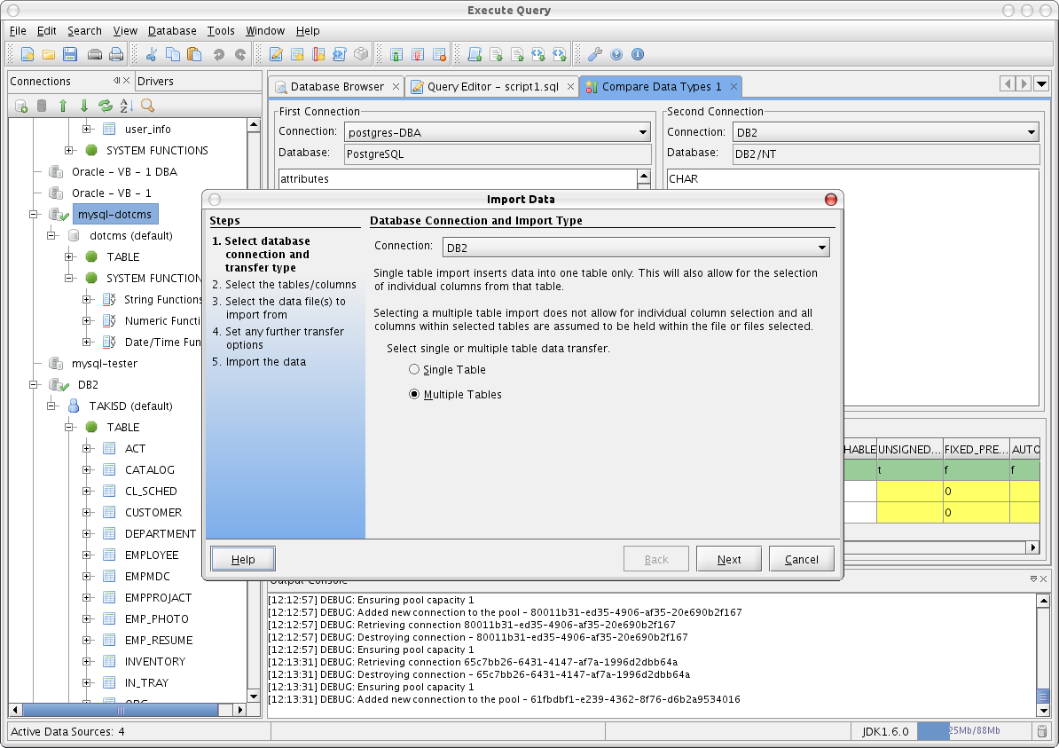
Task: Open the First Connection postgres-DBA dropdown
Action: click(498, 132)
